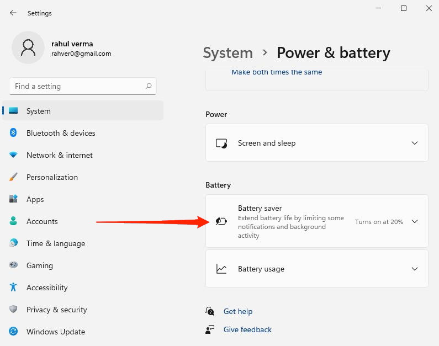Click the Network & internet wifi icon
The image size is (439, 346).
(13, 155)
